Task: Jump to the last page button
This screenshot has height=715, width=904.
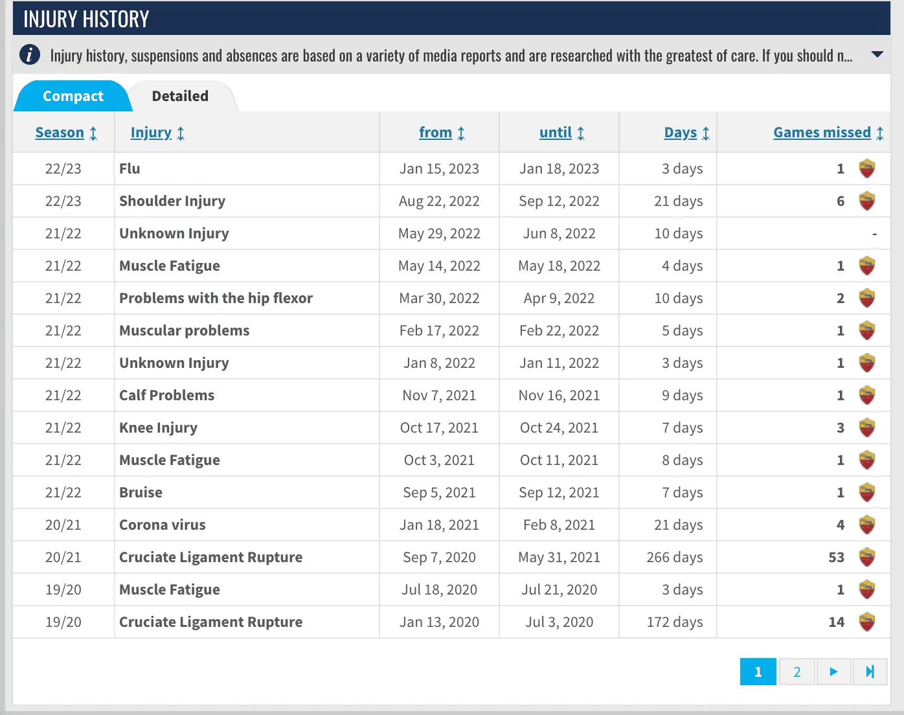Action: click(870, 672)
